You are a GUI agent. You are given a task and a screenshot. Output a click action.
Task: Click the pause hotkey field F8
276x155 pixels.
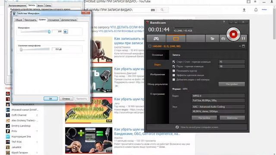pyautogui.click(x=232, y=66)
